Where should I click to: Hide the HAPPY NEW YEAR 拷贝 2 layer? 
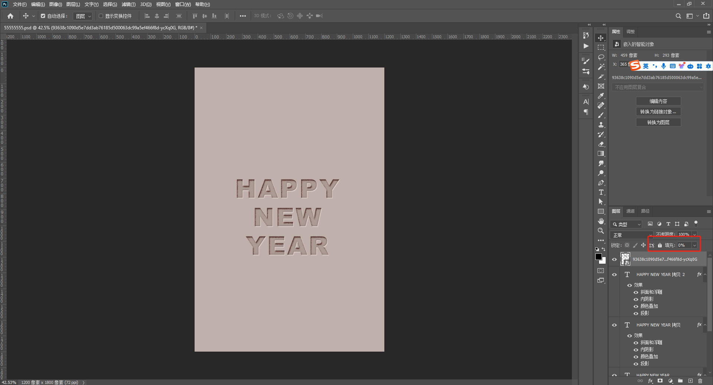point(614,274)
